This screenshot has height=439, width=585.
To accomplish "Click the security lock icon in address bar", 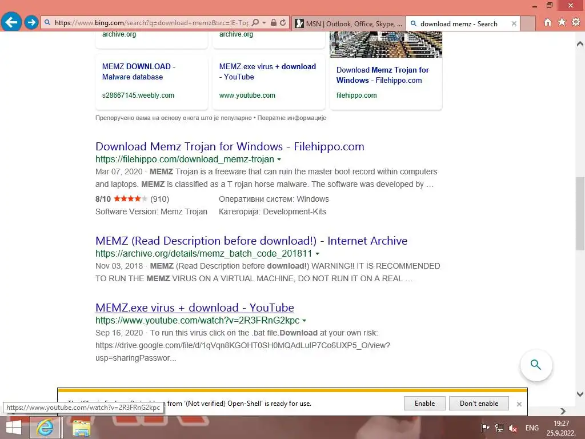I will [x=274, y=23].
